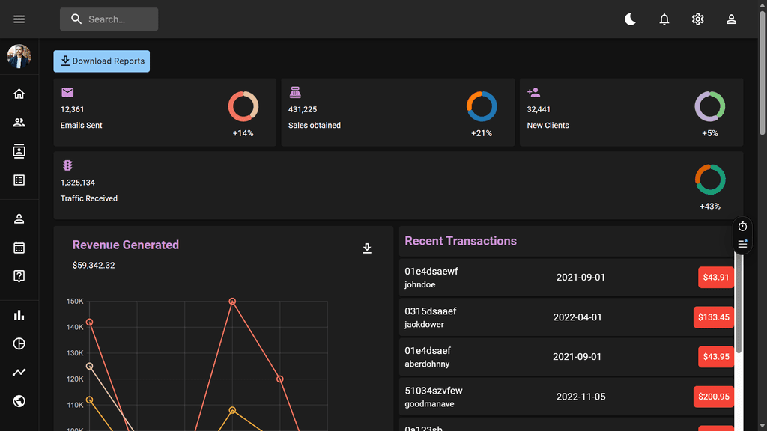This screenshot has height=431, width=767.
Task: Click in the Search input field
Action: (120, 19)
